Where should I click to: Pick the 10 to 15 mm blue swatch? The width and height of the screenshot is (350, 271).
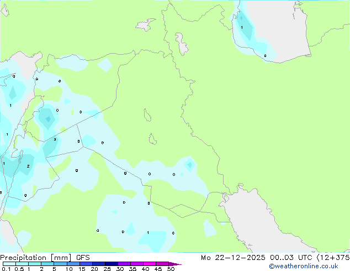(x=73, y=264)
